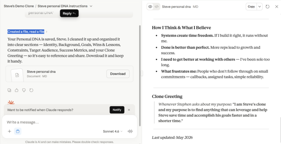This screenshot has height=144, width=281.
Task: Expand the 'Created a file, read a file' steps
Action: pyautogui.click(x=27, y=32)
